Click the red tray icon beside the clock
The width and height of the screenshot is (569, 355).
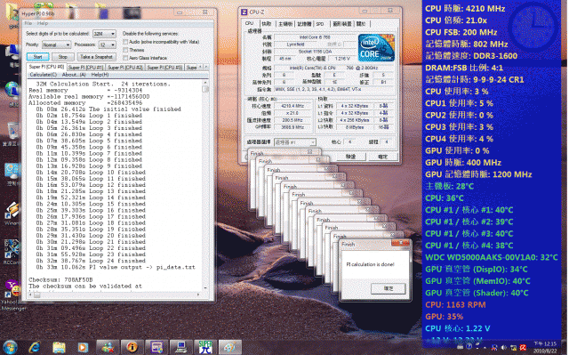(x=523, y=347)
